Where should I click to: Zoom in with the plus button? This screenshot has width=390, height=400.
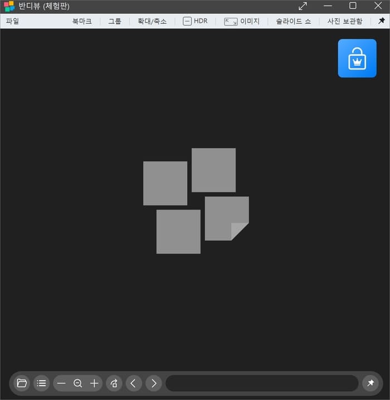click(94, 383)
